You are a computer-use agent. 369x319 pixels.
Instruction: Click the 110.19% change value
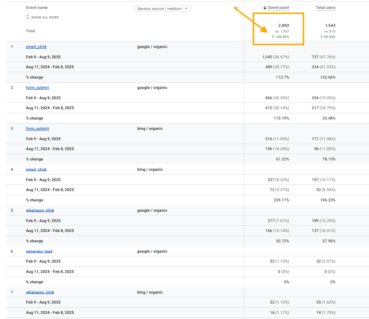pyautogui.click(x=281, y=118)
